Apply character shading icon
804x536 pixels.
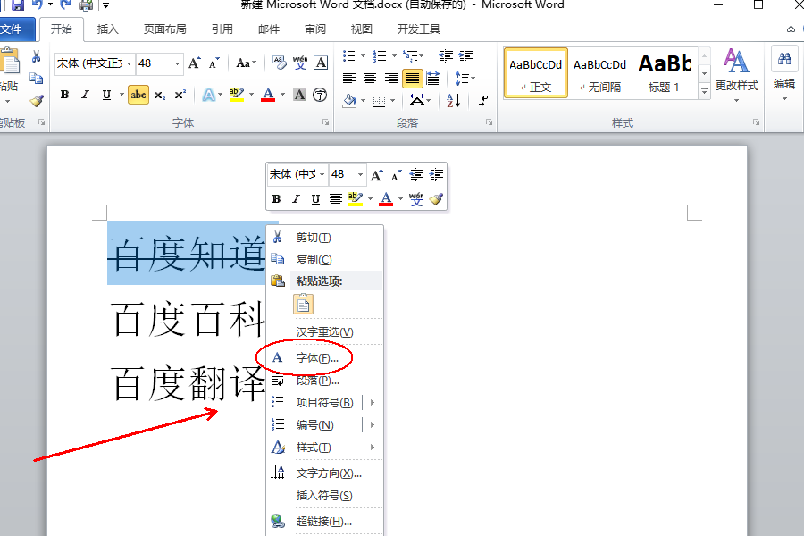299,95
